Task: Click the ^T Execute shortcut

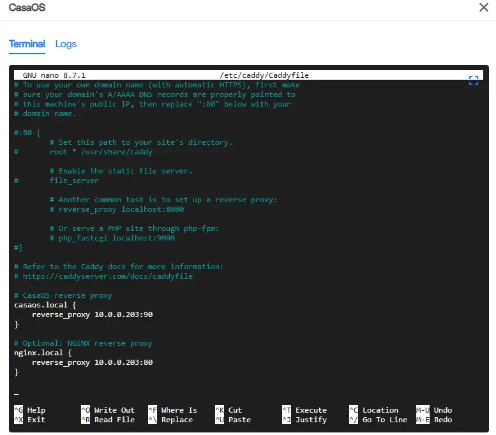Action: pyautogui.click(x=304, y=410)
